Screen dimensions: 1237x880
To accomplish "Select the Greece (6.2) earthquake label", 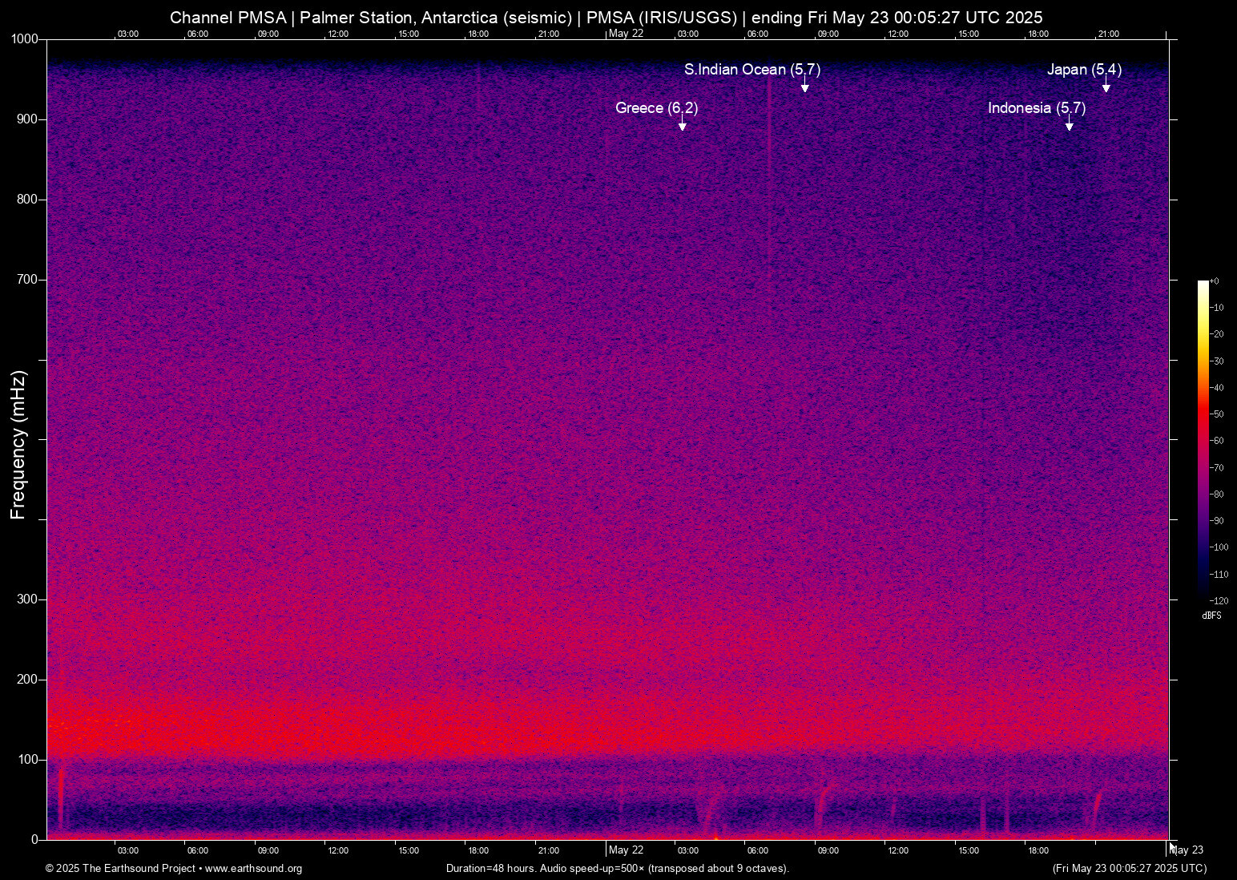I will tap(656, 108).
